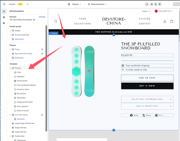Click the redo arrow icon
The width and height of the screenshot is (180, 141).
[169, 4]
